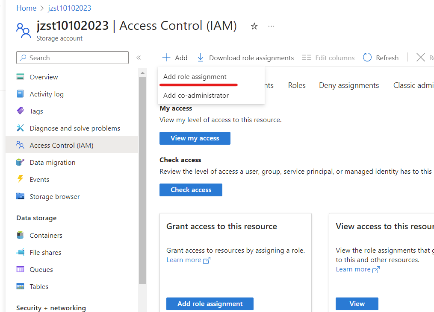This screenshot has width=434, height=312.
Task: Click the scrollbar up arrow in sidebar
Action: (142, 73)
